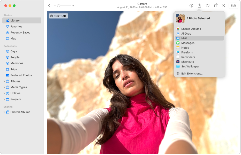Show the photo info panel
241x155 pixels.
[191, 5]
